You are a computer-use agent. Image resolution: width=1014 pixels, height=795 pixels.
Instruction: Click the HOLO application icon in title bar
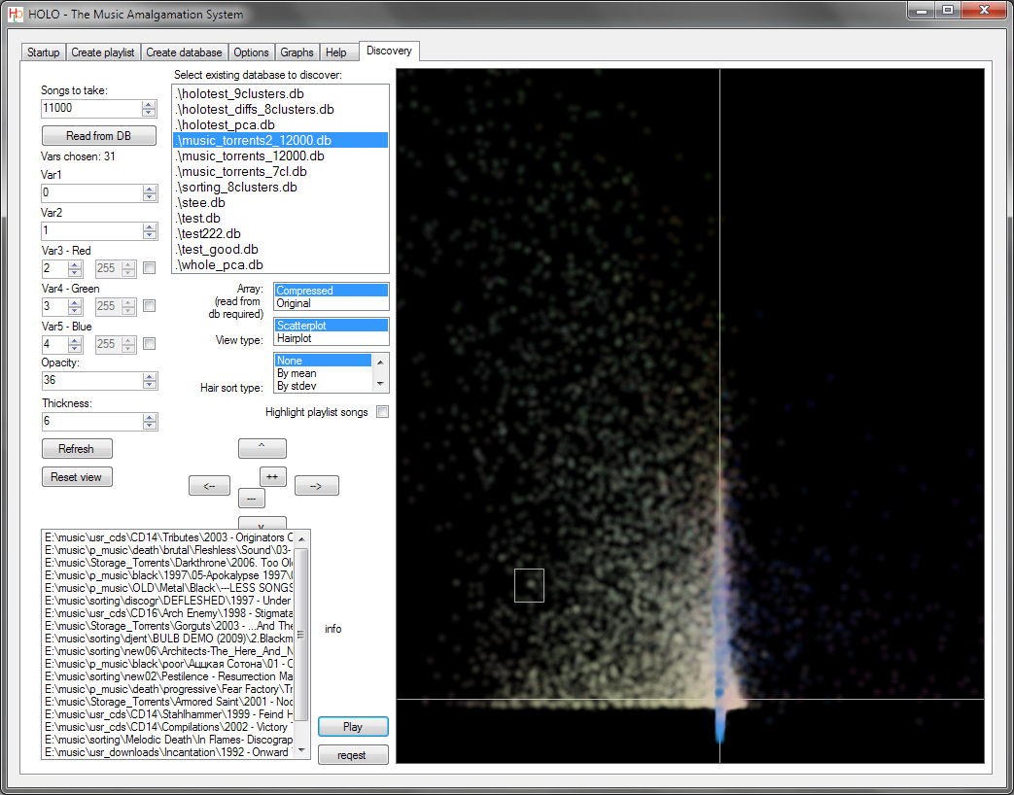click(16, 14)
